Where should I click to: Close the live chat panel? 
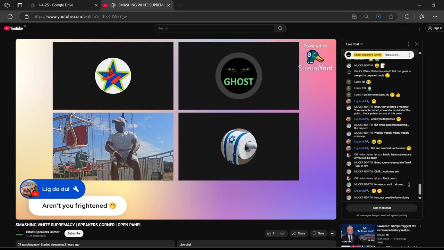tap(417, 44)
